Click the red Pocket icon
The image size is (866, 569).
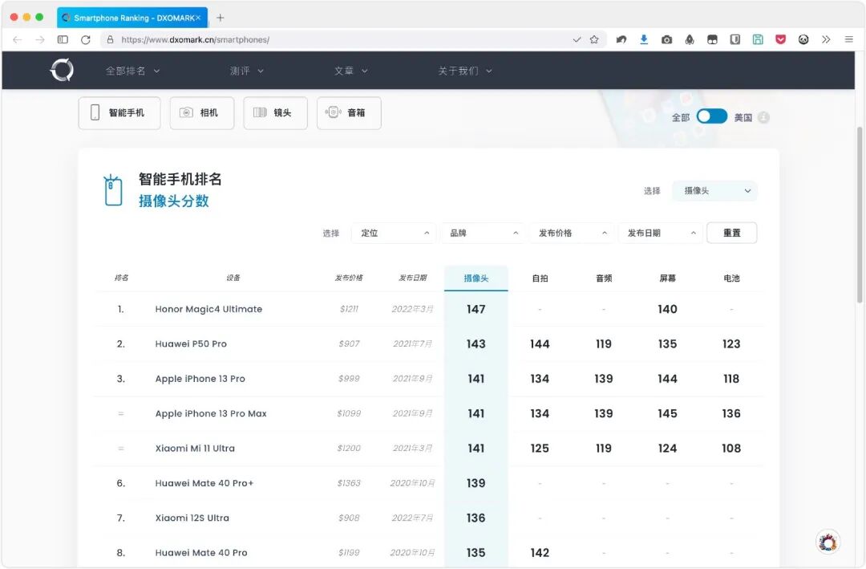click(780, 40)
